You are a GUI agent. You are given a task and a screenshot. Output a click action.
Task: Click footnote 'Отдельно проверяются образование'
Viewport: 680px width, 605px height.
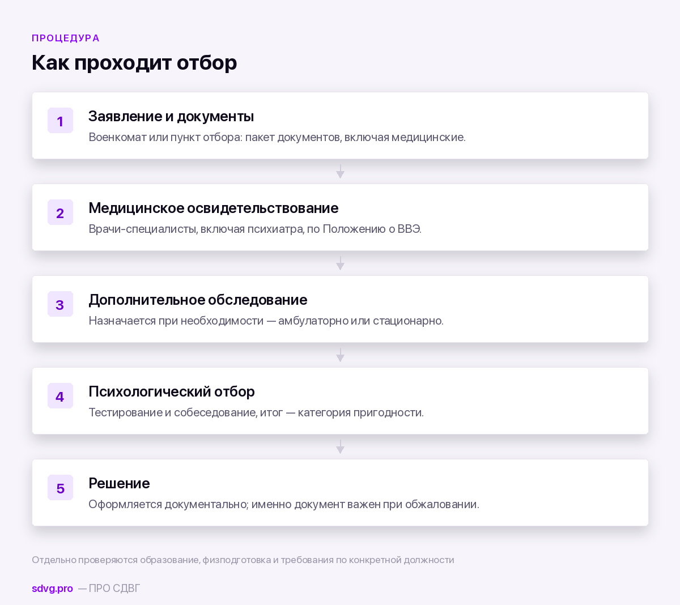243,560
